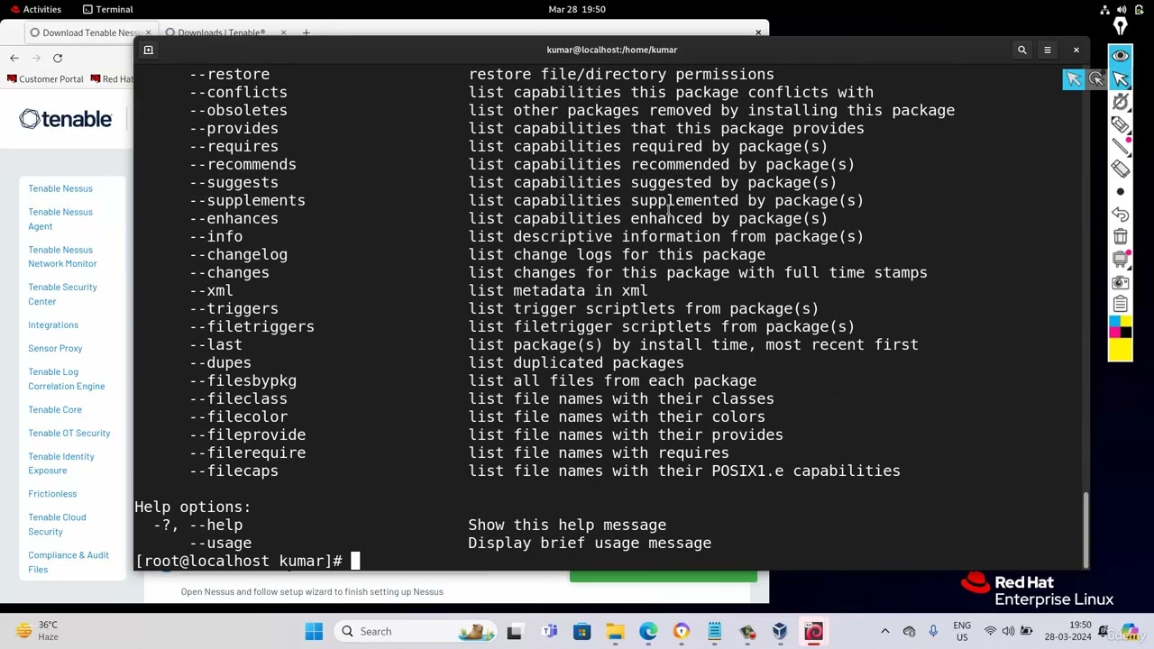The image size is (1154, 649).
Task: Click the Tenable logo in browser
Action: pos(66,119)
